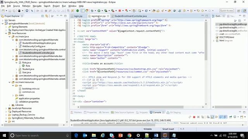Click the Java EE perspective icon
This screenshot has width=248, height=139.
pos(245,11)
